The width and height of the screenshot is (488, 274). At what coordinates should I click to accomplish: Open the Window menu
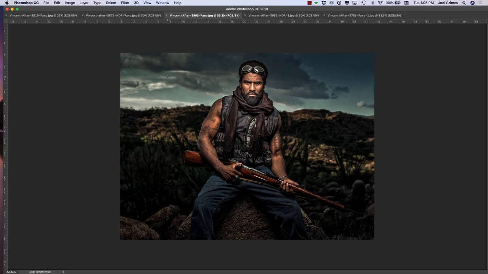coord(162,3)
